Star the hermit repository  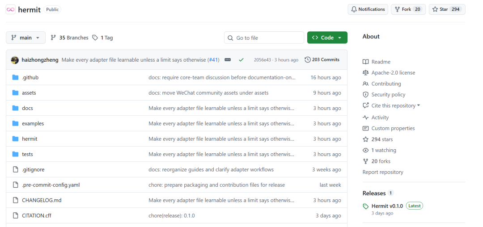(447, 9)
